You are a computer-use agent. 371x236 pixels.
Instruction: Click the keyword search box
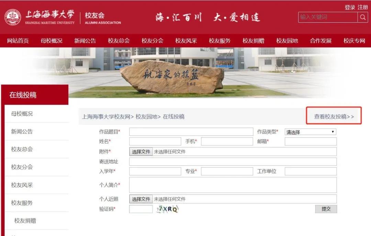pos(328,17)
